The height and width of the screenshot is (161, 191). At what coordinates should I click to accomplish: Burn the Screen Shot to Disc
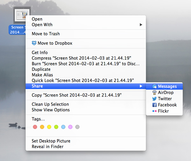click(86, 64)
